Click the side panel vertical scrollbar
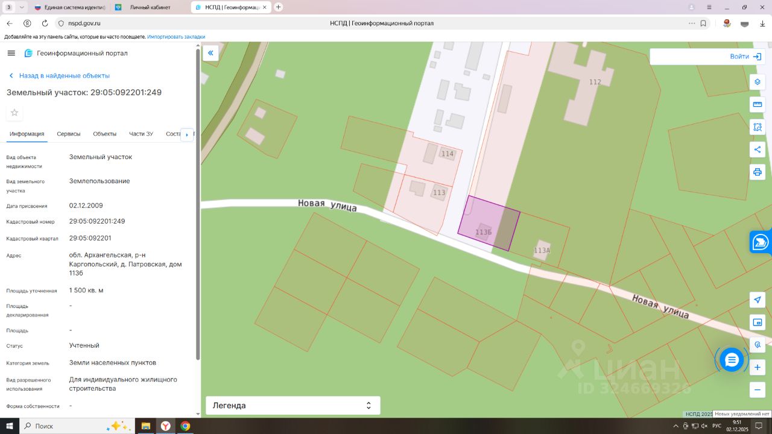 click(x=198, y=205)
